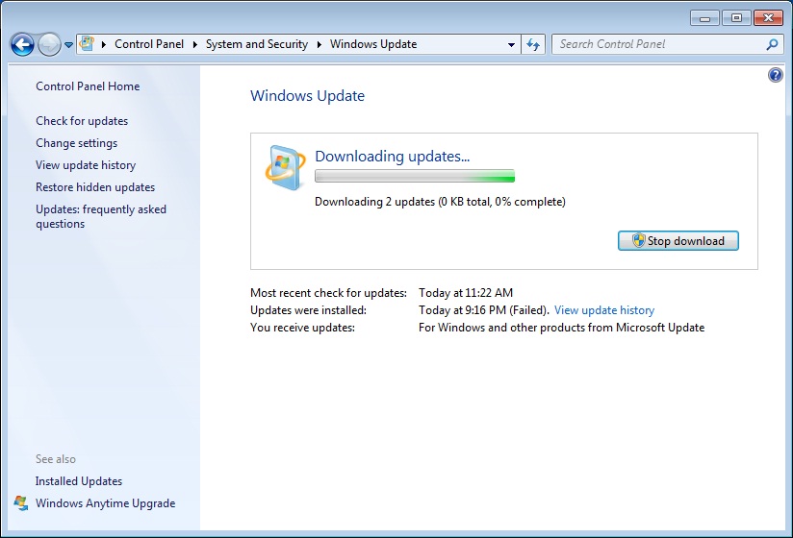
Task: Click the Windows Anytime Upgrade flag icon
Action: coord(21,503)
